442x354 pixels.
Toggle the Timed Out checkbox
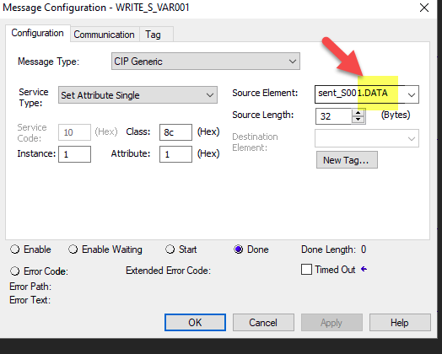306,269
